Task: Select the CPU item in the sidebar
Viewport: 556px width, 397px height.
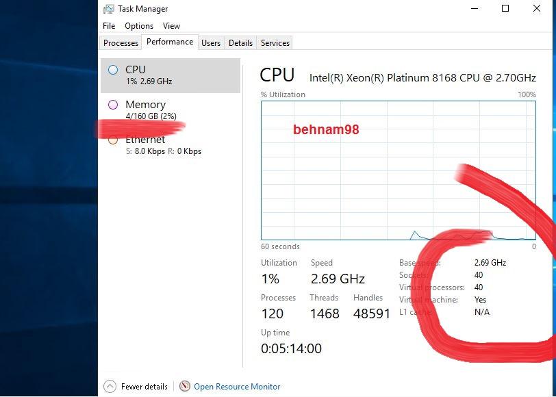Action: click(170, 75)
